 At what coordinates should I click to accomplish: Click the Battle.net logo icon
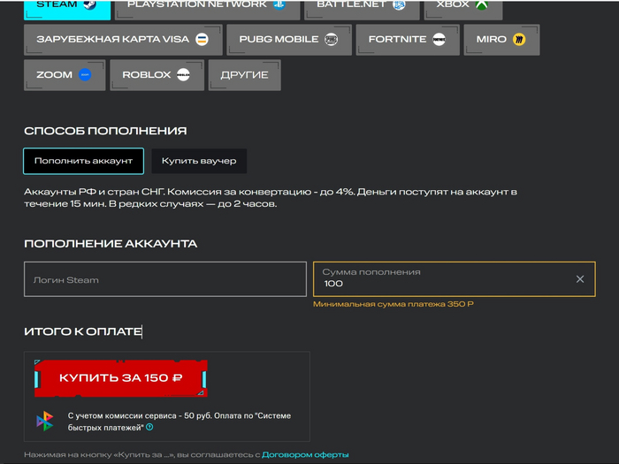click(x=399, y=4)
